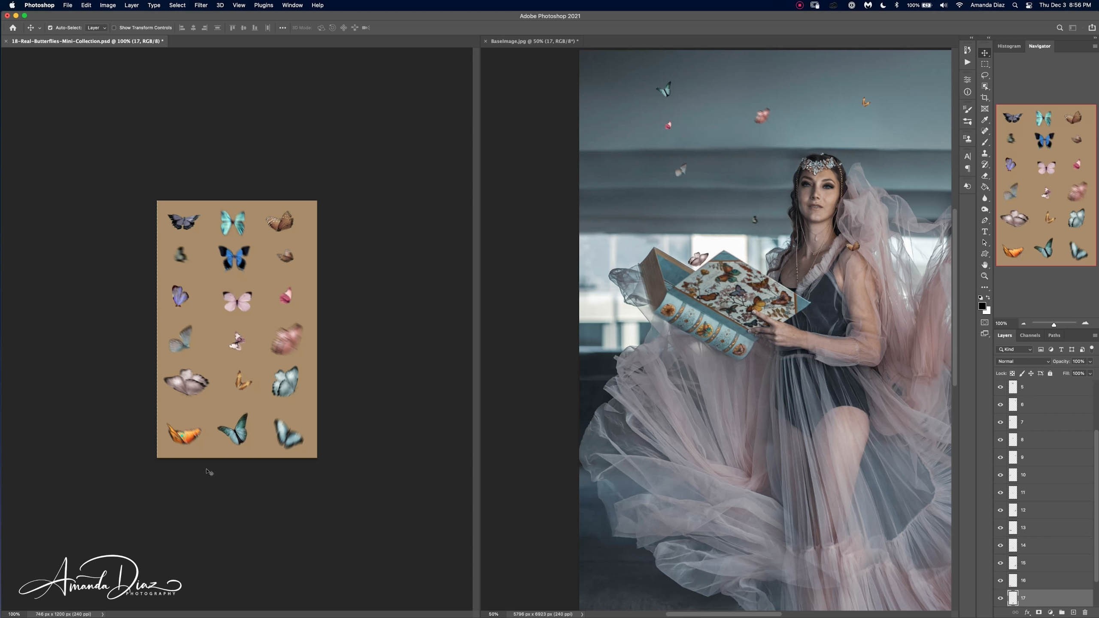Viewport: 1099px width, 618px height.
Task: Toggle the Auto-Select checkbox
Action: 50,28
